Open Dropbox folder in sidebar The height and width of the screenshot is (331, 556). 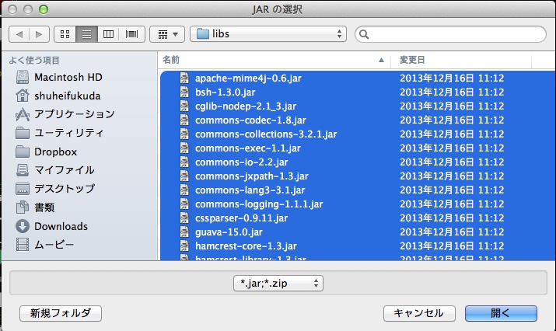click(47, 152)
